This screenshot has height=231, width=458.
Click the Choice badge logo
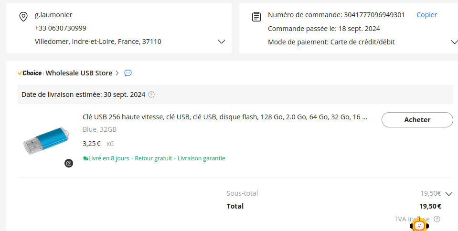tap(30, 73)
